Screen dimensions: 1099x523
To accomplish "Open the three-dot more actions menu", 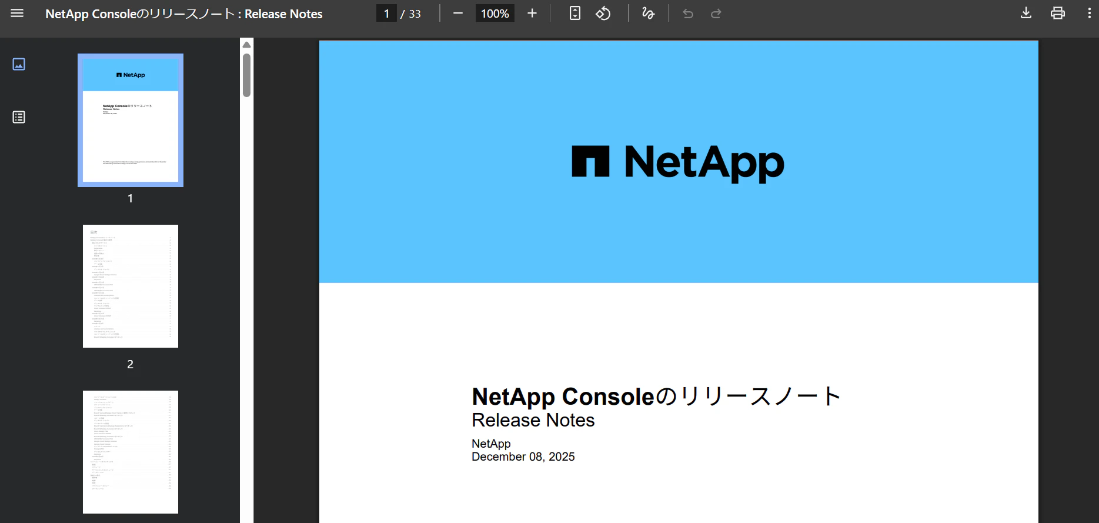I will [1089, 14].
